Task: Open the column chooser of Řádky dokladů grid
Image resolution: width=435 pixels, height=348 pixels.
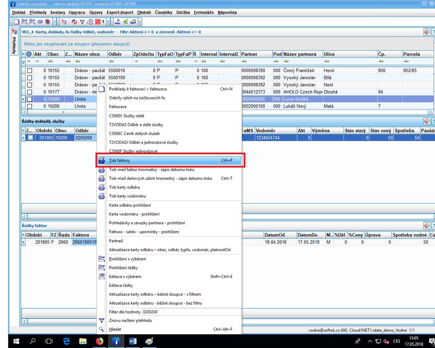Action: (23, 131)
